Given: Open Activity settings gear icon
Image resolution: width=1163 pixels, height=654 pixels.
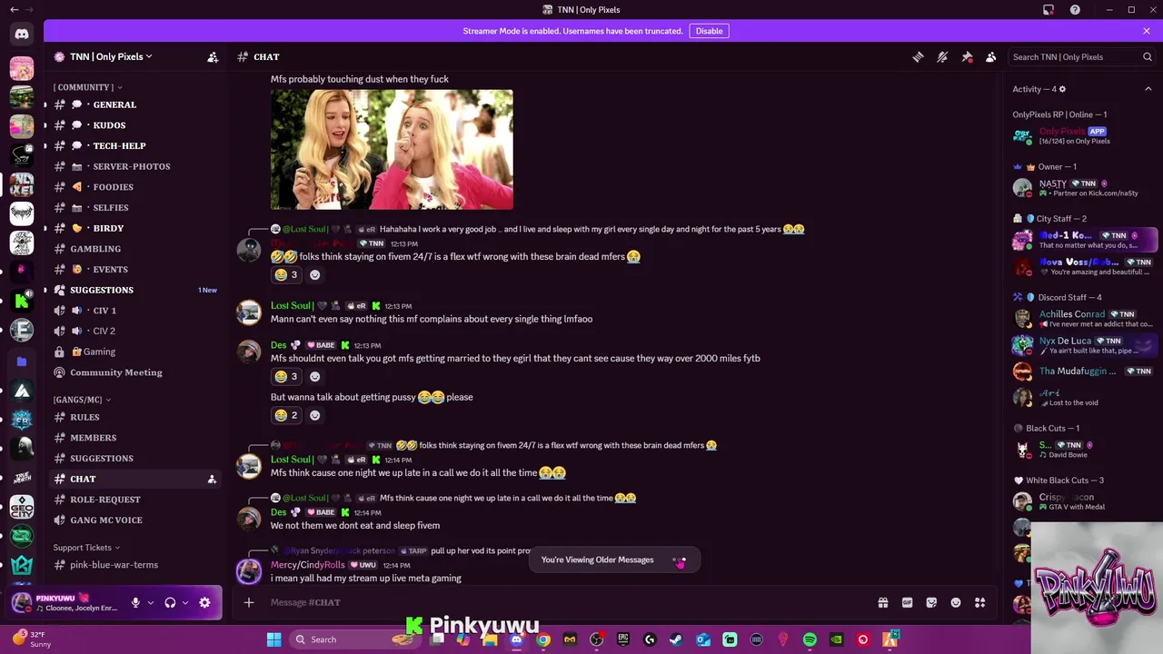Looking at the screenshot, I should [1062, 89].
